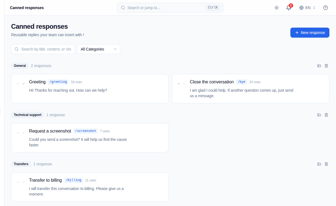Open the Close the conversation card title

[x=212, y=82]
